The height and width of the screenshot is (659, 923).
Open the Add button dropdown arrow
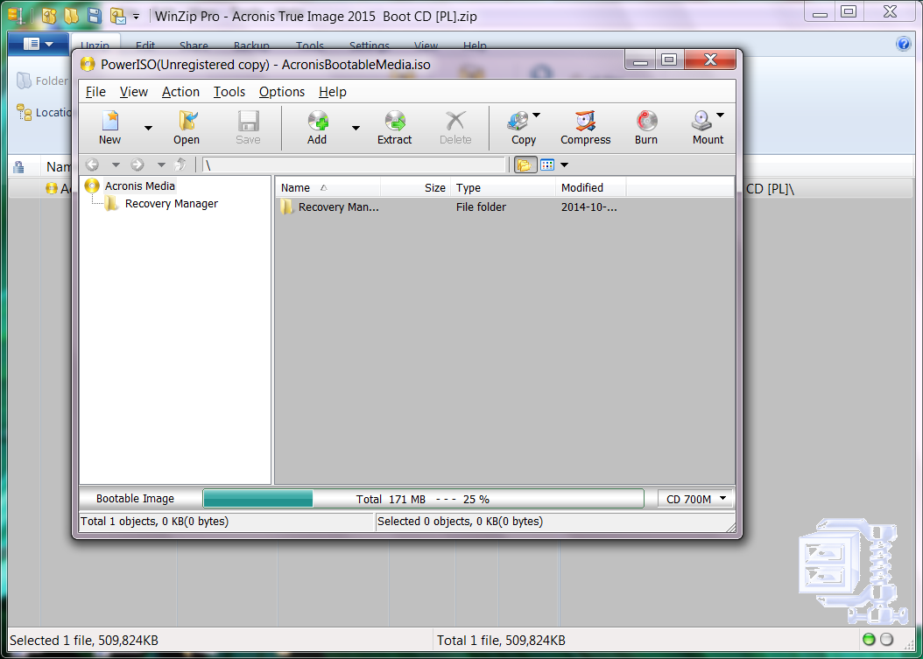coord(356,129)
